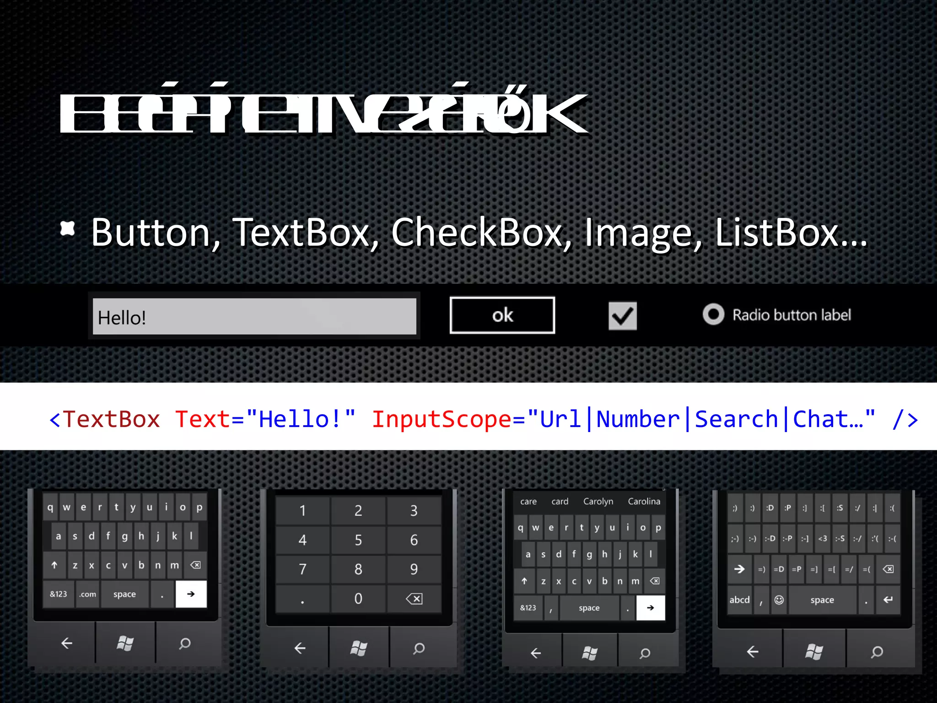Tap the backspace key on the suggestions keyboard
The image size is (937, 703).
pos(655,581)
